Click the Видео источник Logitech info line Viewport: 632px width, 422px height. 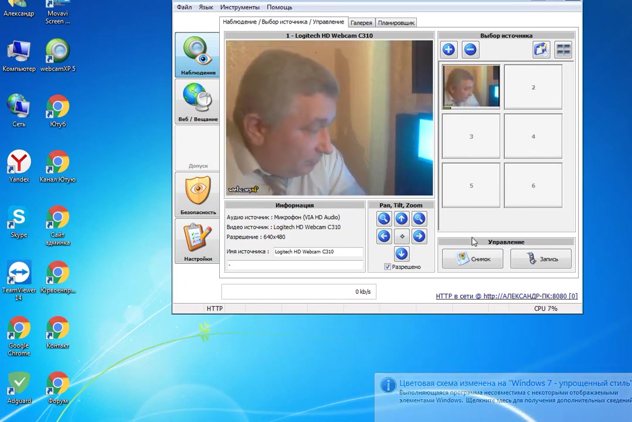[283, 227]
